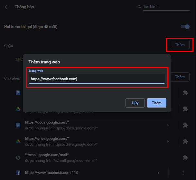Select the https://drive.google.com/* entry text
The width and height of the screenshot is (196, 180).
click(47, 138)
